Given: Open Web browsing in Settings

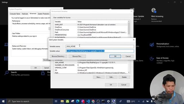Looking at the screenshot, I should coord(157,15).
